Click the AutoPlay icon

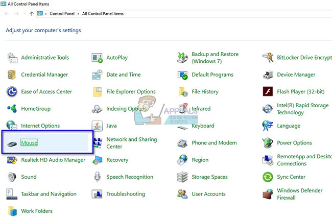[97, 58]
